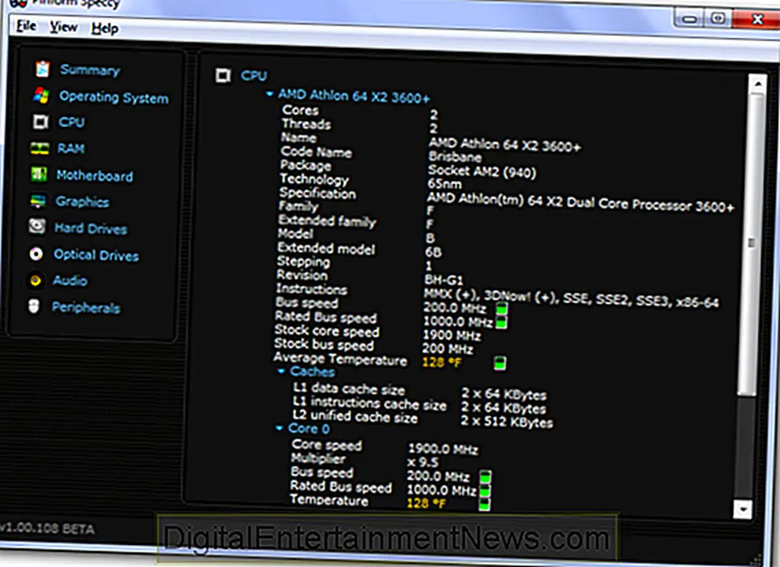Click the version label v1.00.108 BETA

click(x=47, y=529)
